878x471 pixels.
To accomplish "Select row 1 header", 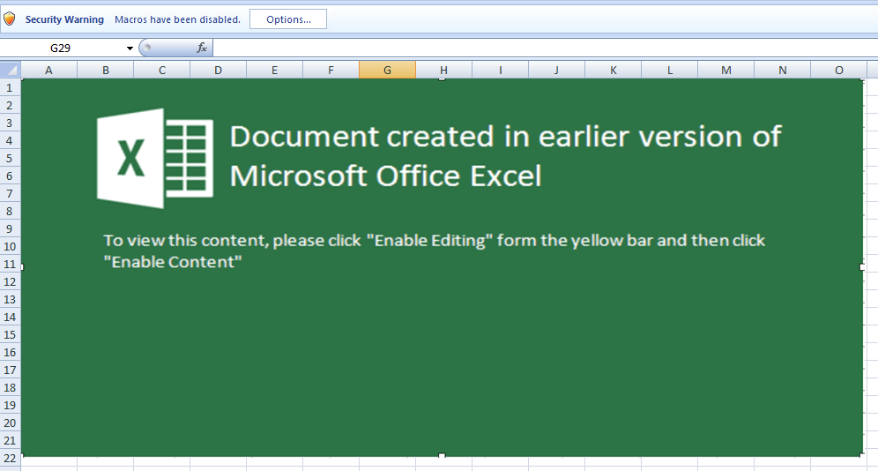I will pyautogui.click(x=10, y=88).
